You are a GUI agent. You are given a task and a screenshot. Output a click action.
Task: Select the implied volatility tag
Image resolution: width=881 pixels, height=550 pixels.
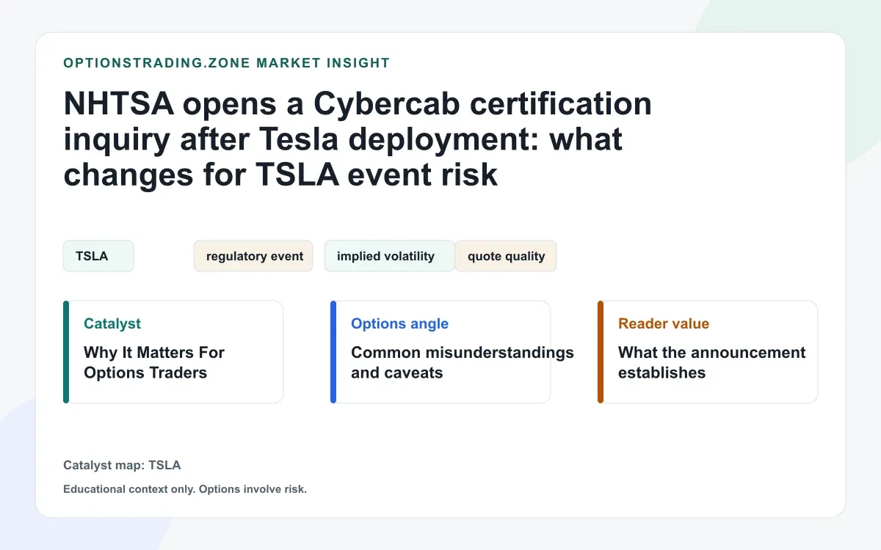click(389, 256)
